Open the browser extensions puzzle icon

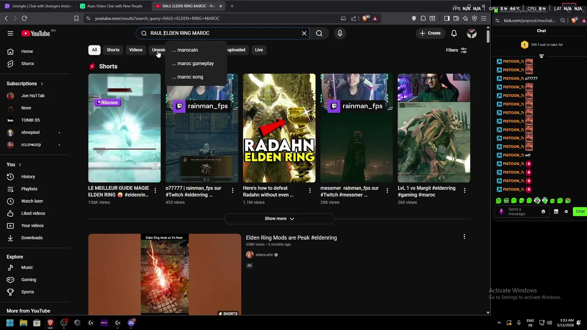click(423, 18)
